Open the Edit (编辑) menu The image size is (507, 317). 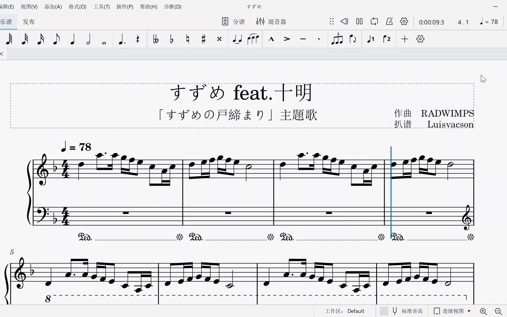coord(6,6)
